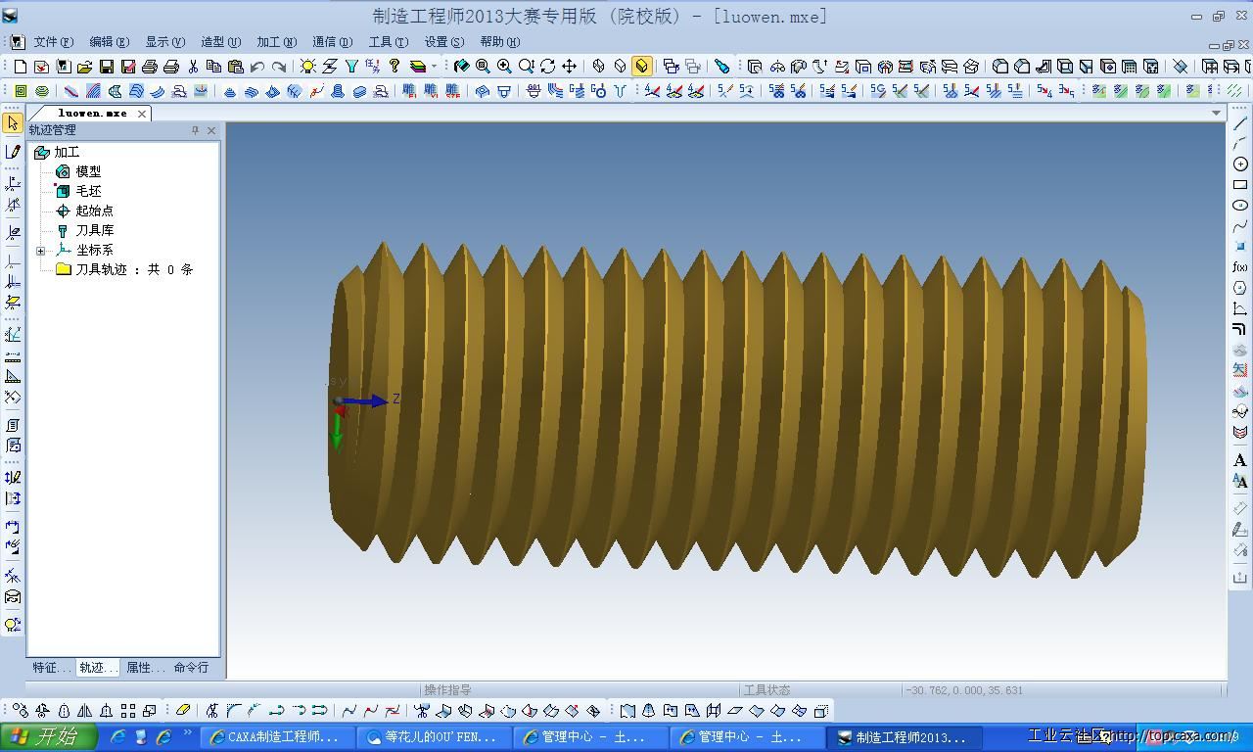Screen dimensions: 1253x752
Task: Toggle the arrow selection tool in left toolbar
Action: (13, 123)
